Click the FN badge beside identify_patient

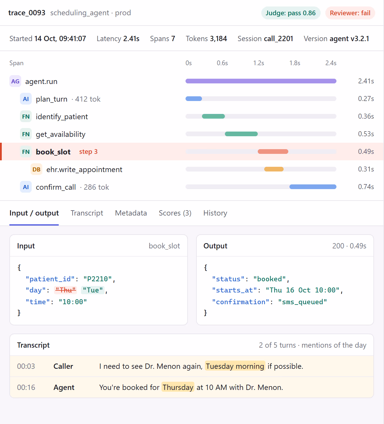click(26, 117)
